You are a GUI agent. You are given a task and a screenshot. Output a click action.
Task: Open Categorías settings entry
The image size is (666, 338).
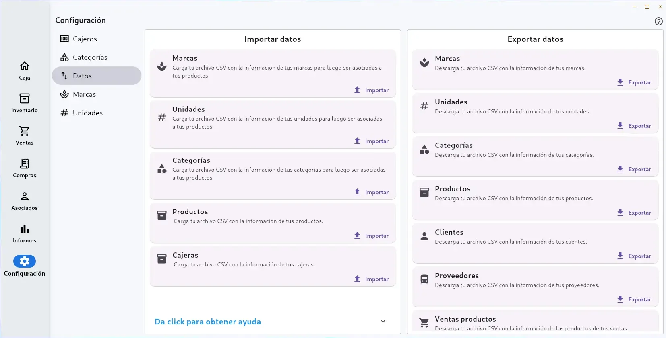[x=97, y=57]
